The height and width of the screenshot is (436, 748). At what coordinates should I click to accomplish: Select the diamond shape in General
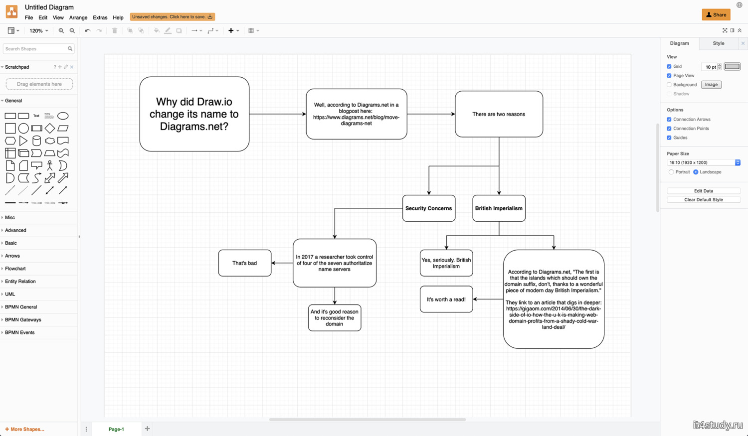click(50, 129)
